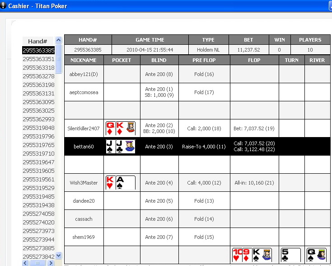Click the POCKET column header
This screenshot has width=332, height=266.
click(x=122, y=60)
